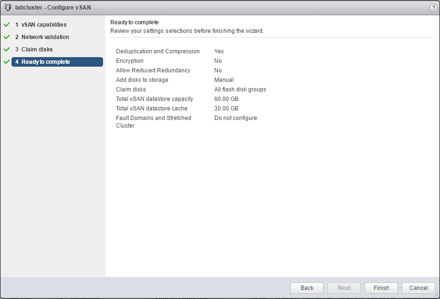Viewport: 440px width, 299px height.
Task: Click the All flash disk groups value
Action: click(x=240, y=90)
